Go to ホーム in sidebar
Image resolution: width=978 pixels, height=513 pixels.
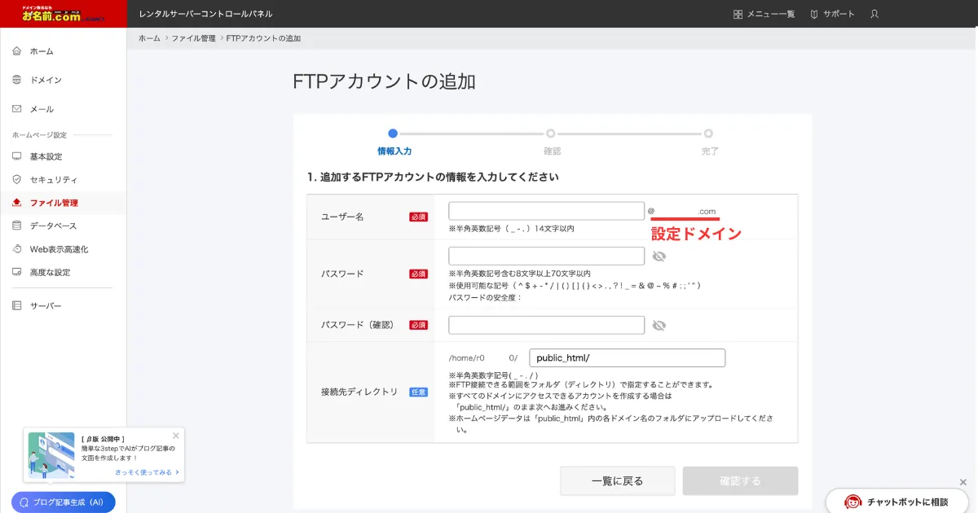(x=41, y=51)
